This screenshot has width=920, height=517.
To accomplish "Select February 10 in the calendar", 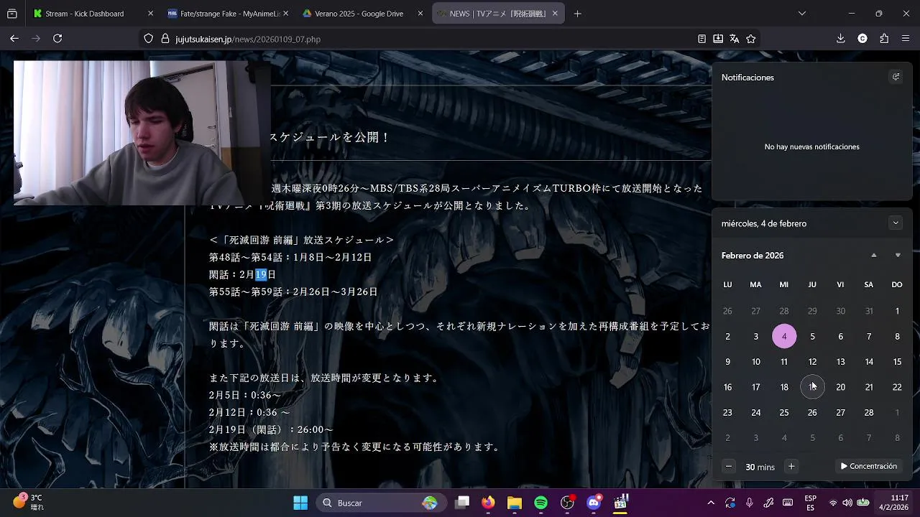I will tap(755, 362).
